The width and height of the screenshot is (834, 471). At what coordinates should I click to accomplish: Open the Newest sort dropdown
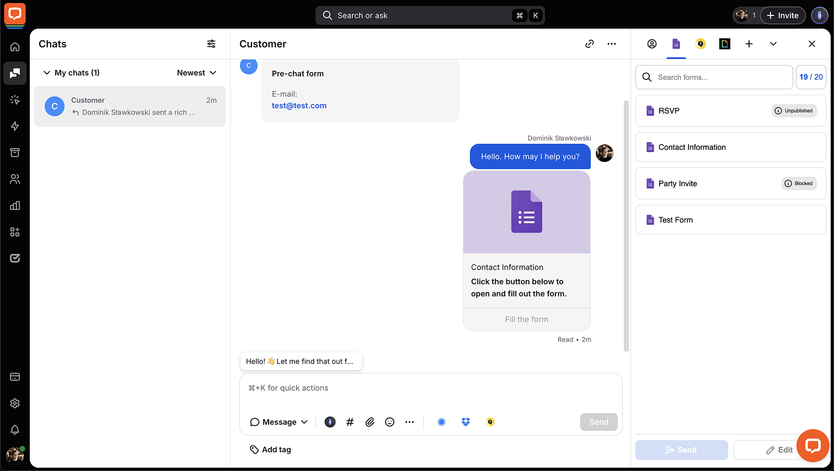coord(196,73)
